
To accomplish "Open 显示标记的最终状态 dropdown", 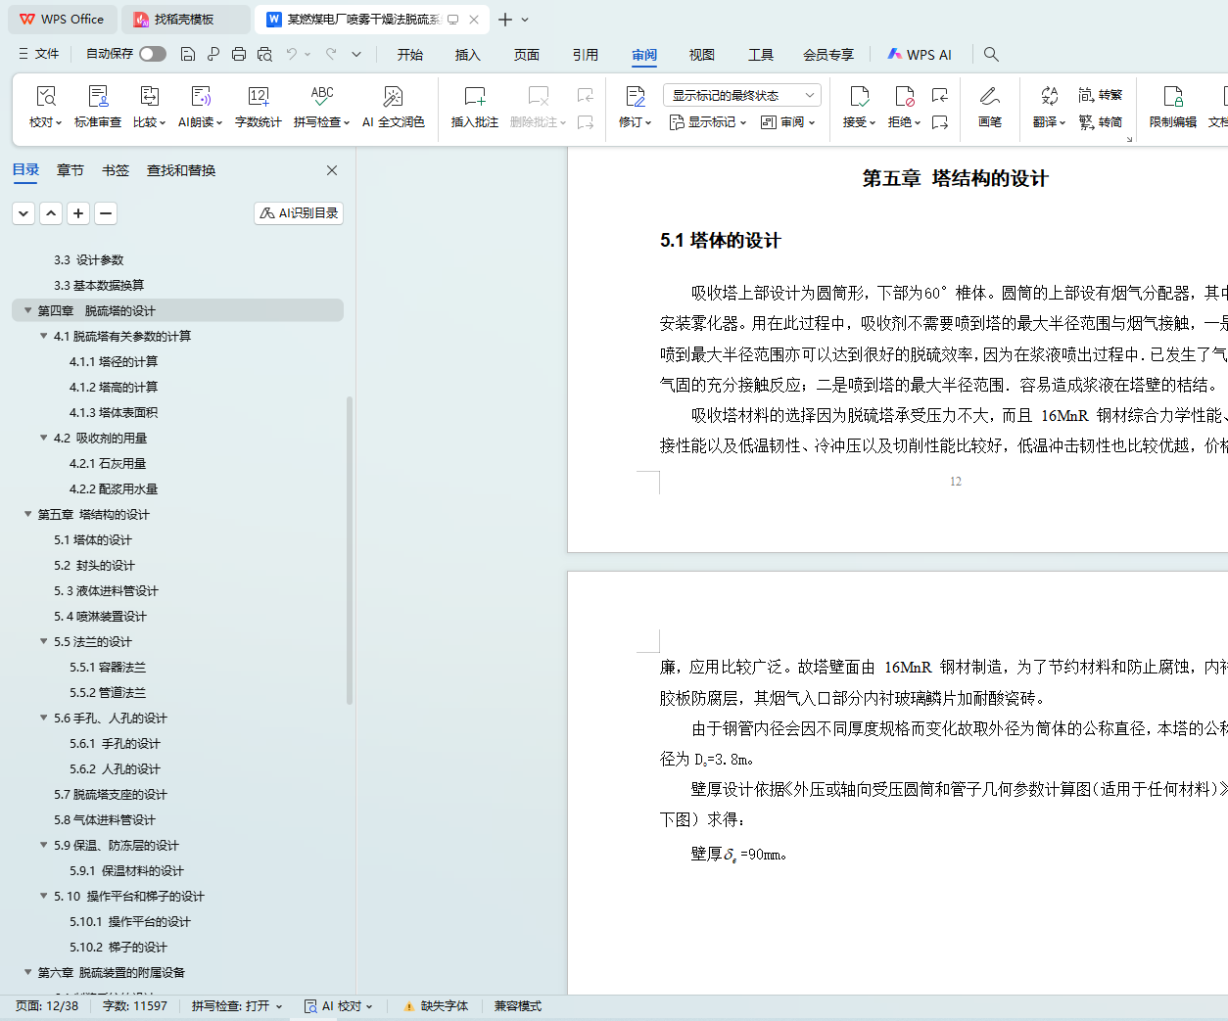I will tap(741, 95).
